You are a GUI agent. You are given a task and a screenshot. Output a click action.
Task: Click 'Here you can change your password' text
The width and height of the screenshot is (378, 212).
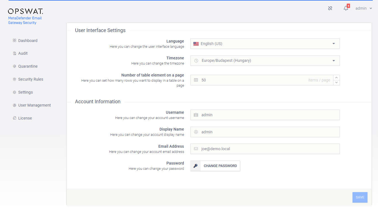[x=156, y=169]
